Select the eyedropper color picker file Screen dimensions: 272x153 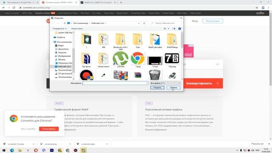coord(103,75)
